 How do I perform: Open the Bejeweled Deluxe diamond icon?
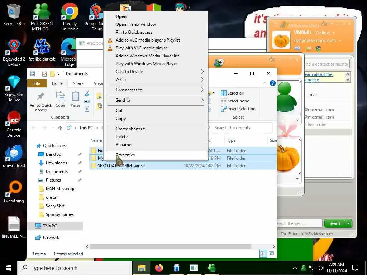coord(14,88)
